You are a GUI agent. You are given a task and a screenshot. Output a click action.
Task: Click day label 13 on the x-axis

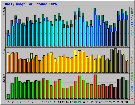(55, 102)
